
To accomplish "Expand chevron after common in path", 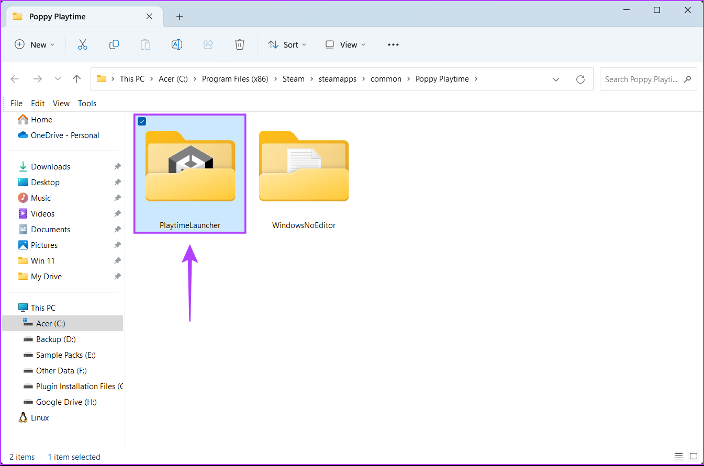I will tap(409, 79).
